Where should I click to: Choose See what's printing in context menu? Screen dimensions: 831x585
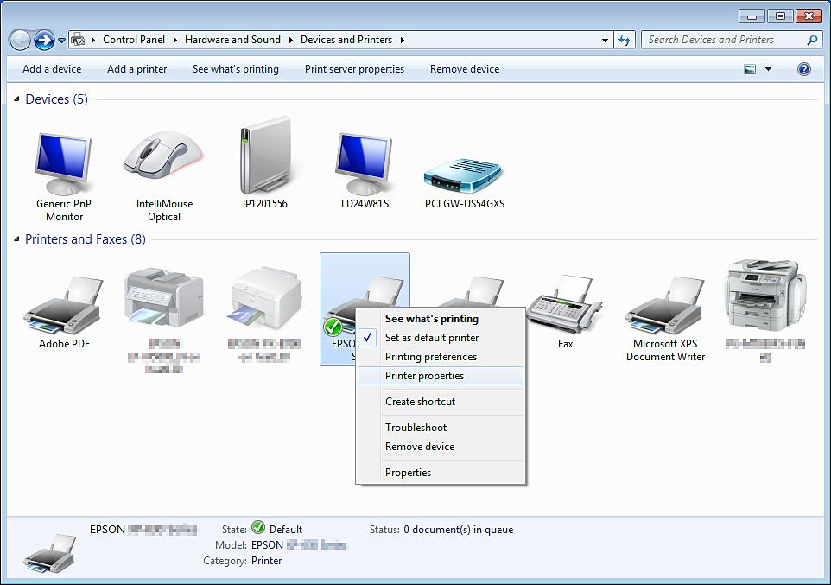[441, 319]
